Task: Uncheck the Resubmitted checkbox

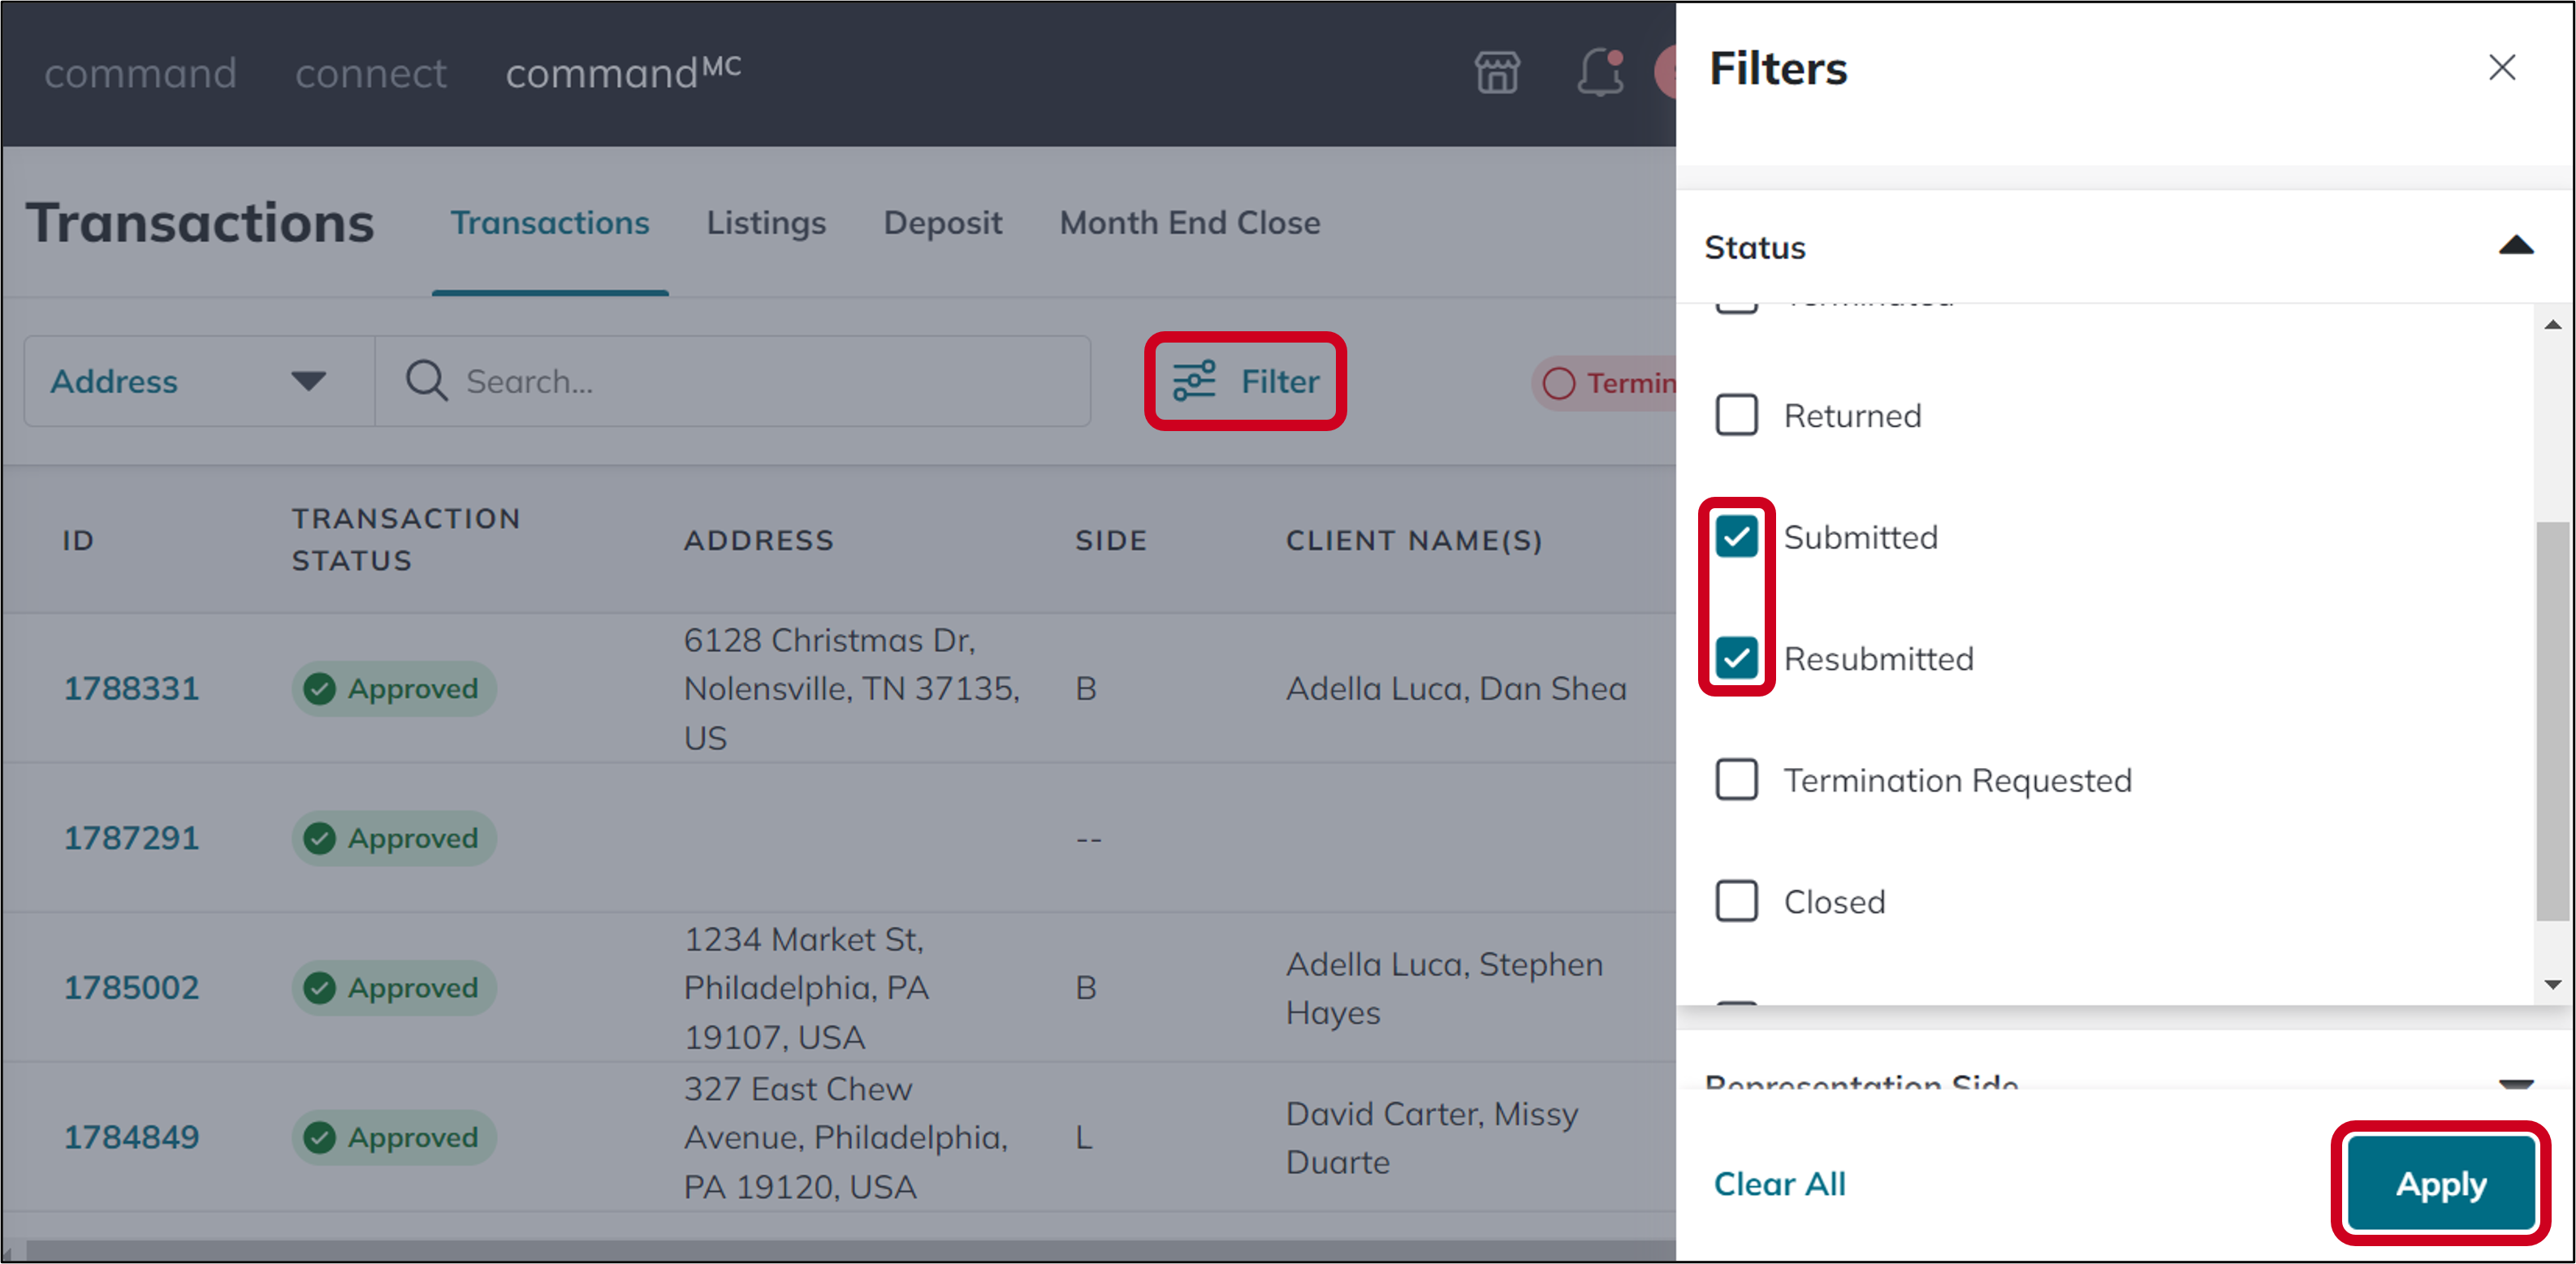Action: (x=1736, y=658)
